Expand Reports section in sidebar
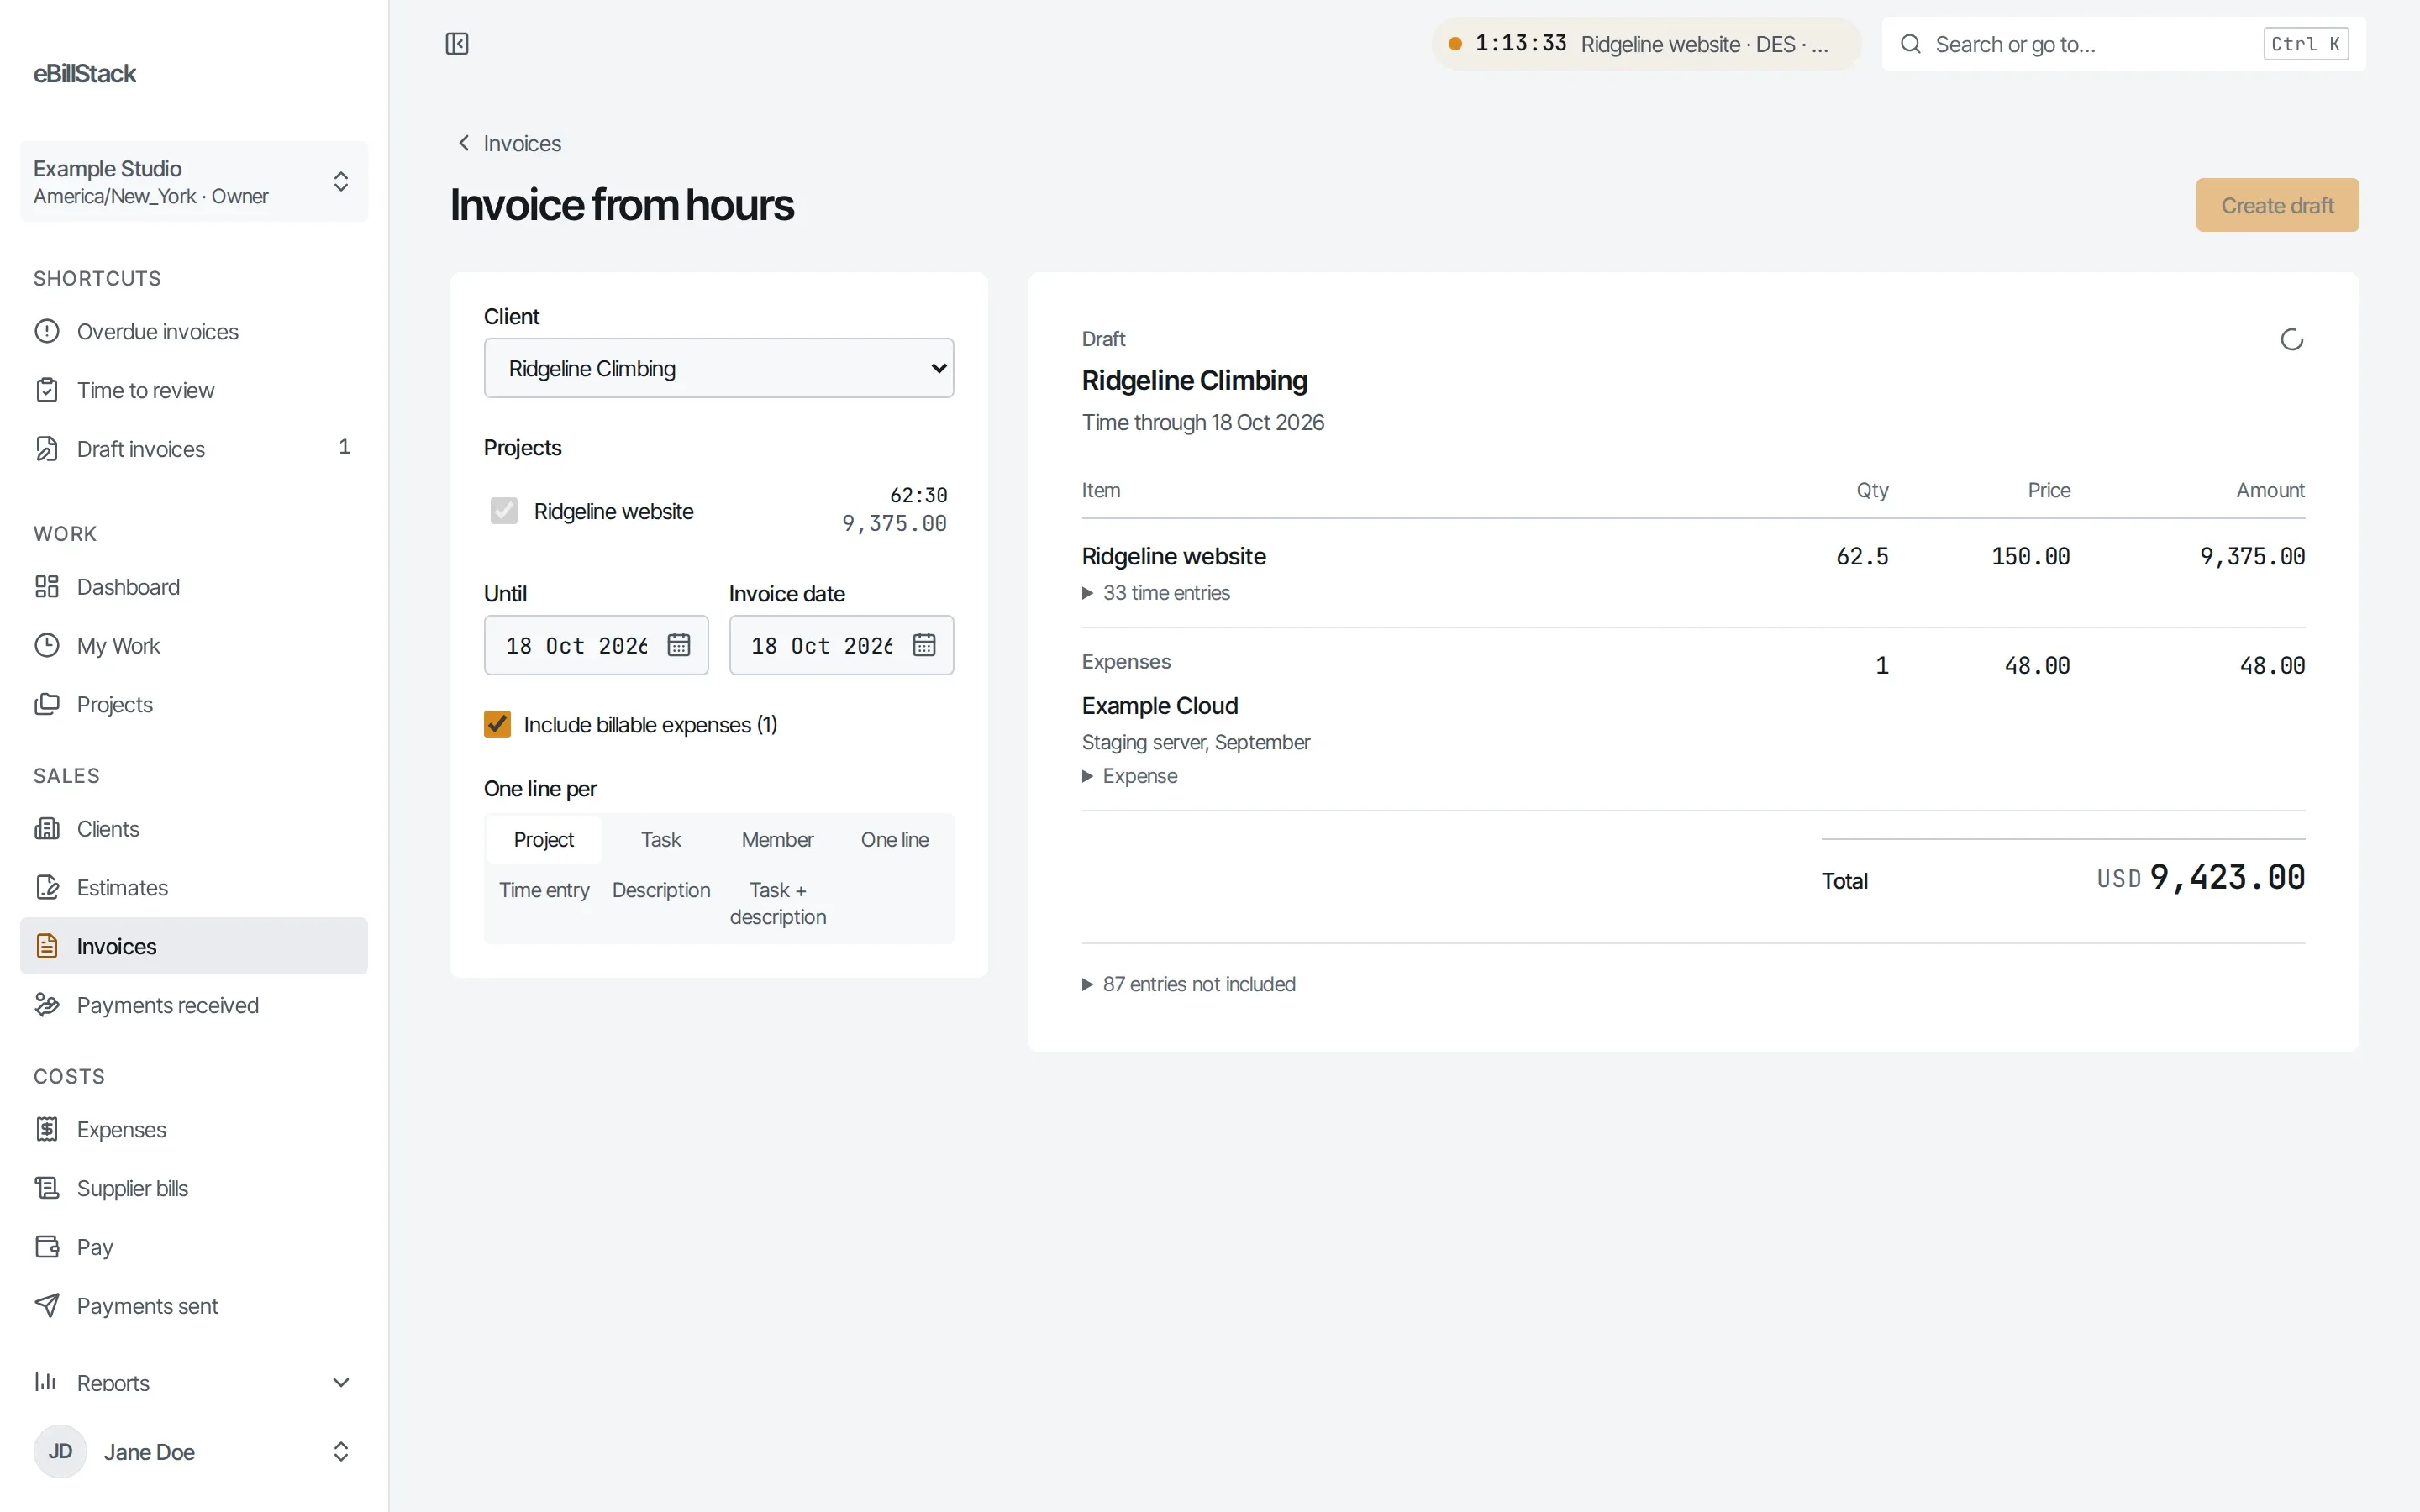The image size is (2420, 1512). (194, 1383)
